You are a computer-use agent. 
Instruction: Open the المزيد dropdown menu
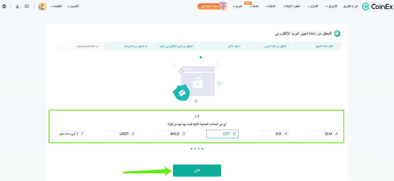[x=238, y=6]
